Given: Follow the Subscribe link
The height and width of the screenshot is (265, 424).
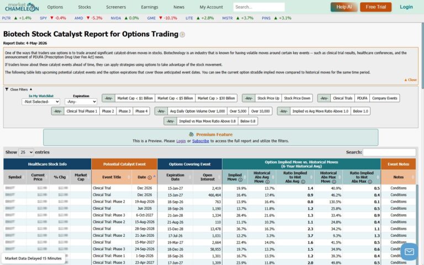Looking at the screenshot, I should pyautogui.click(x=200, y=141).
